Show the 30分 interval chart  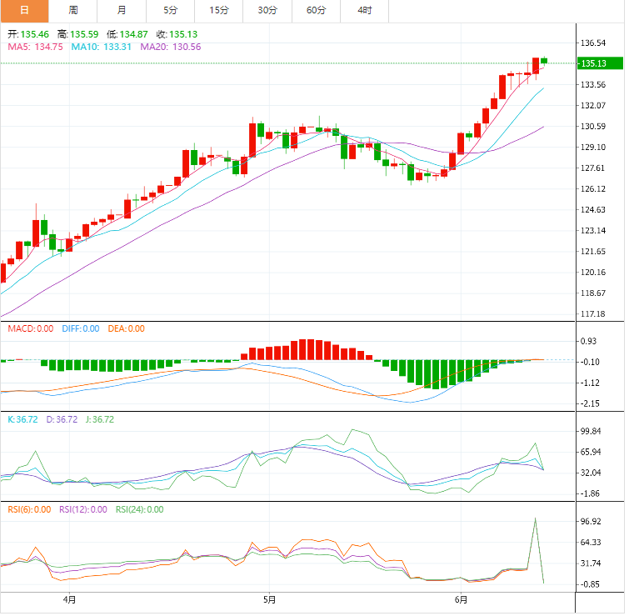tap(267, 10)
